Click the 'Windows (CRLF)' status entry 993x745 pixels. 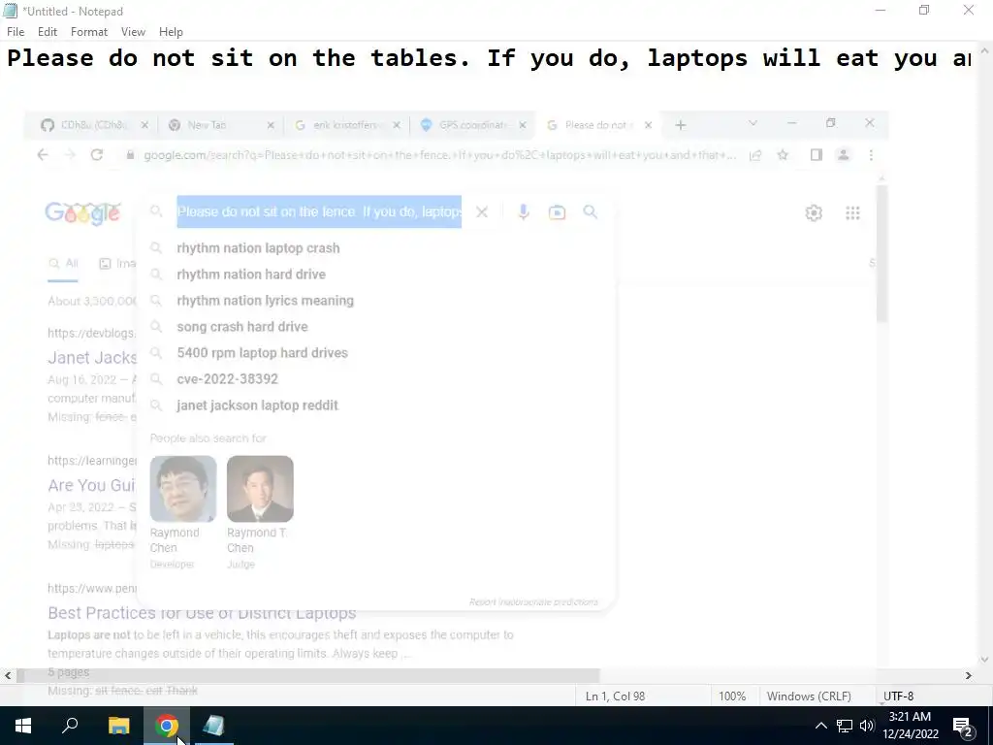809,696
